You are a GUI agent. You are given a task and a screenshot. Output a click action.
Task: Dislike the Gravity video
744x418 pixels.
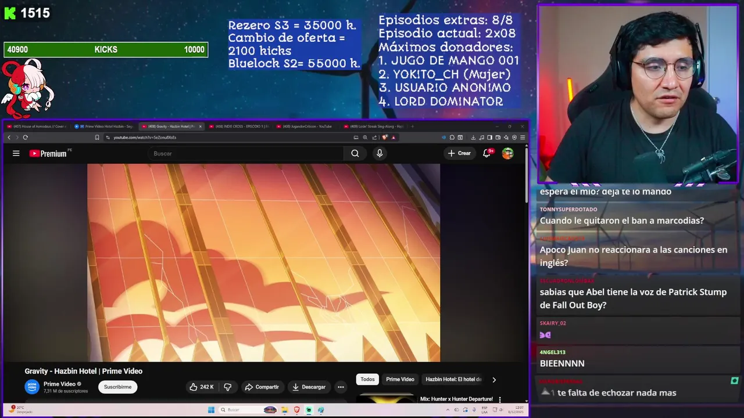pyautogui.click(x=228, y=387)
